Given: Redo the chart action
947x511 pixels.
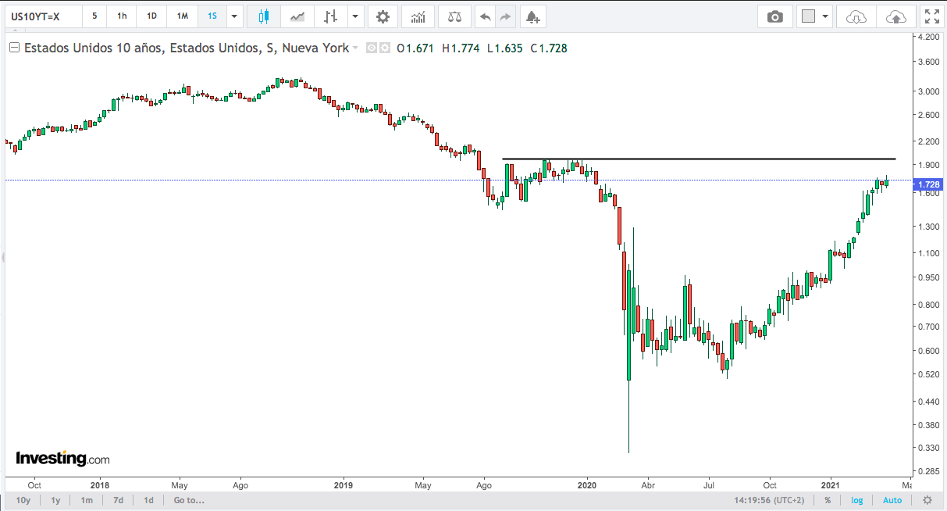Looking at the screenshot, I should tap(506, 16).
